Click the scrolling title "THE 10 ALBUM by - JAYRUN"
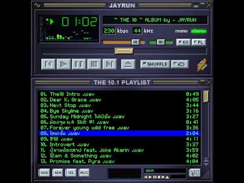The height and width of the screenshot is (183, 244). [x=155, y=20]
